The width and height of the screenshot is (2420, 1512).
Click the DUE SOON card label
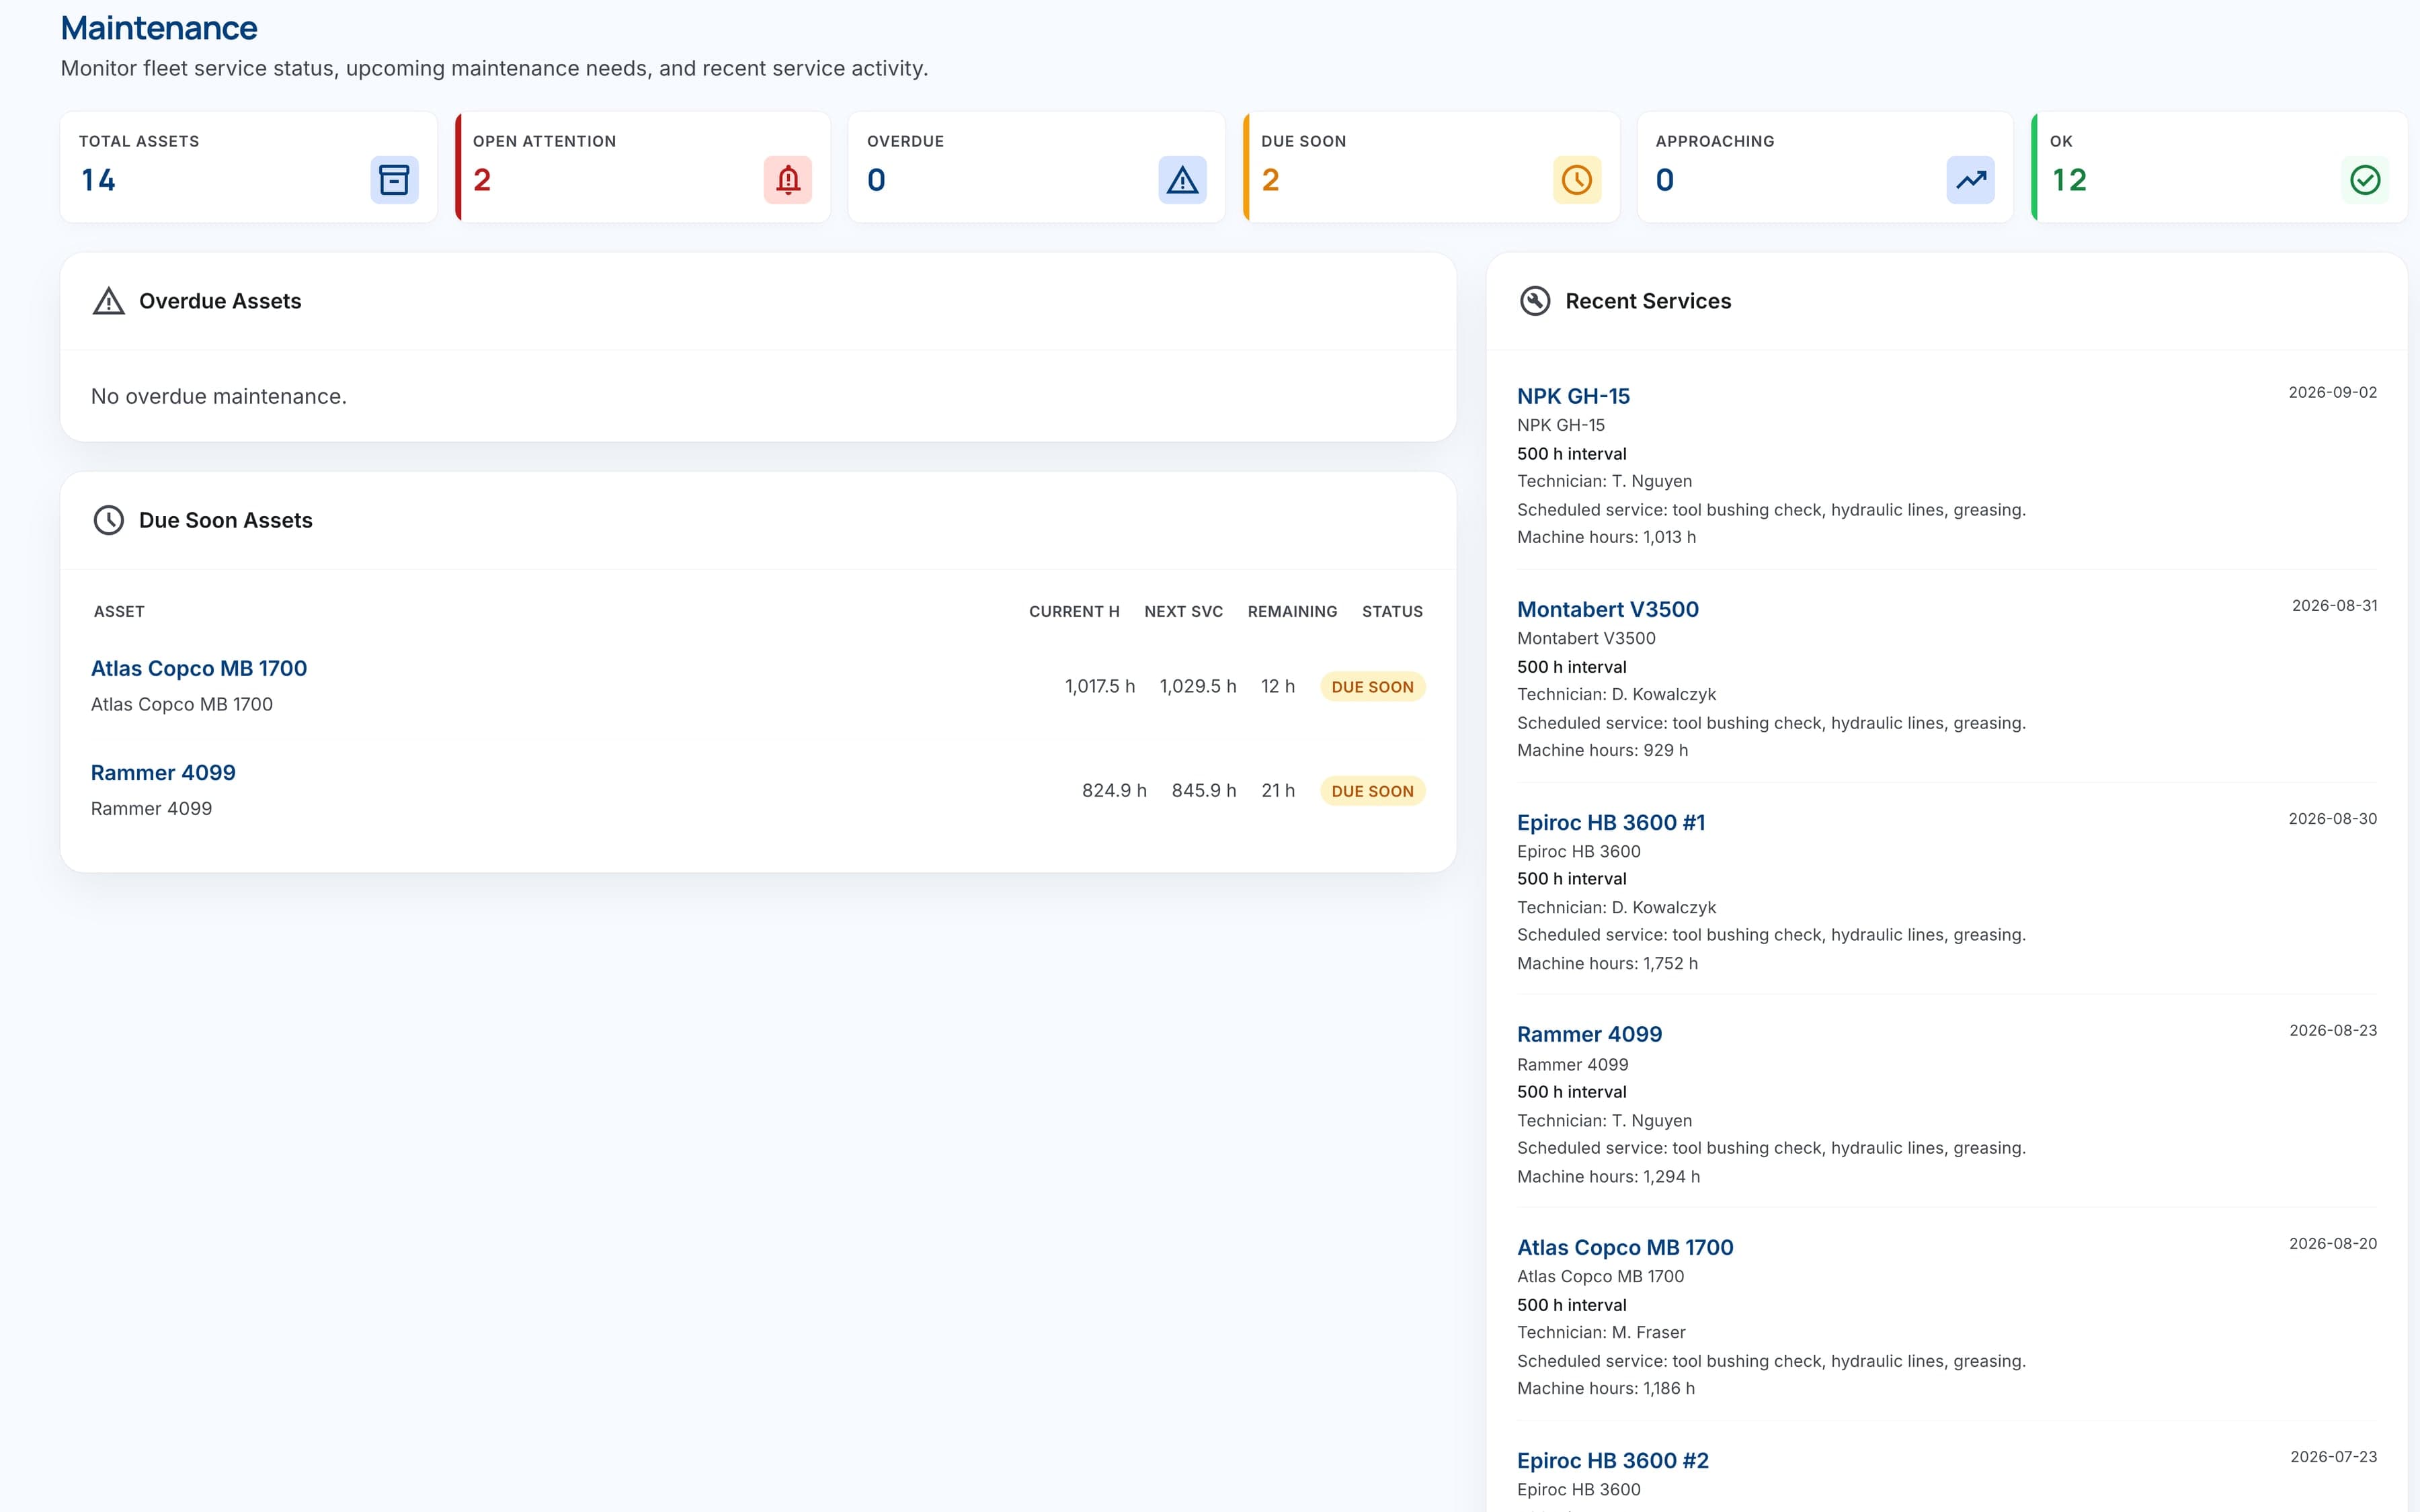(x=1303, y=141)
